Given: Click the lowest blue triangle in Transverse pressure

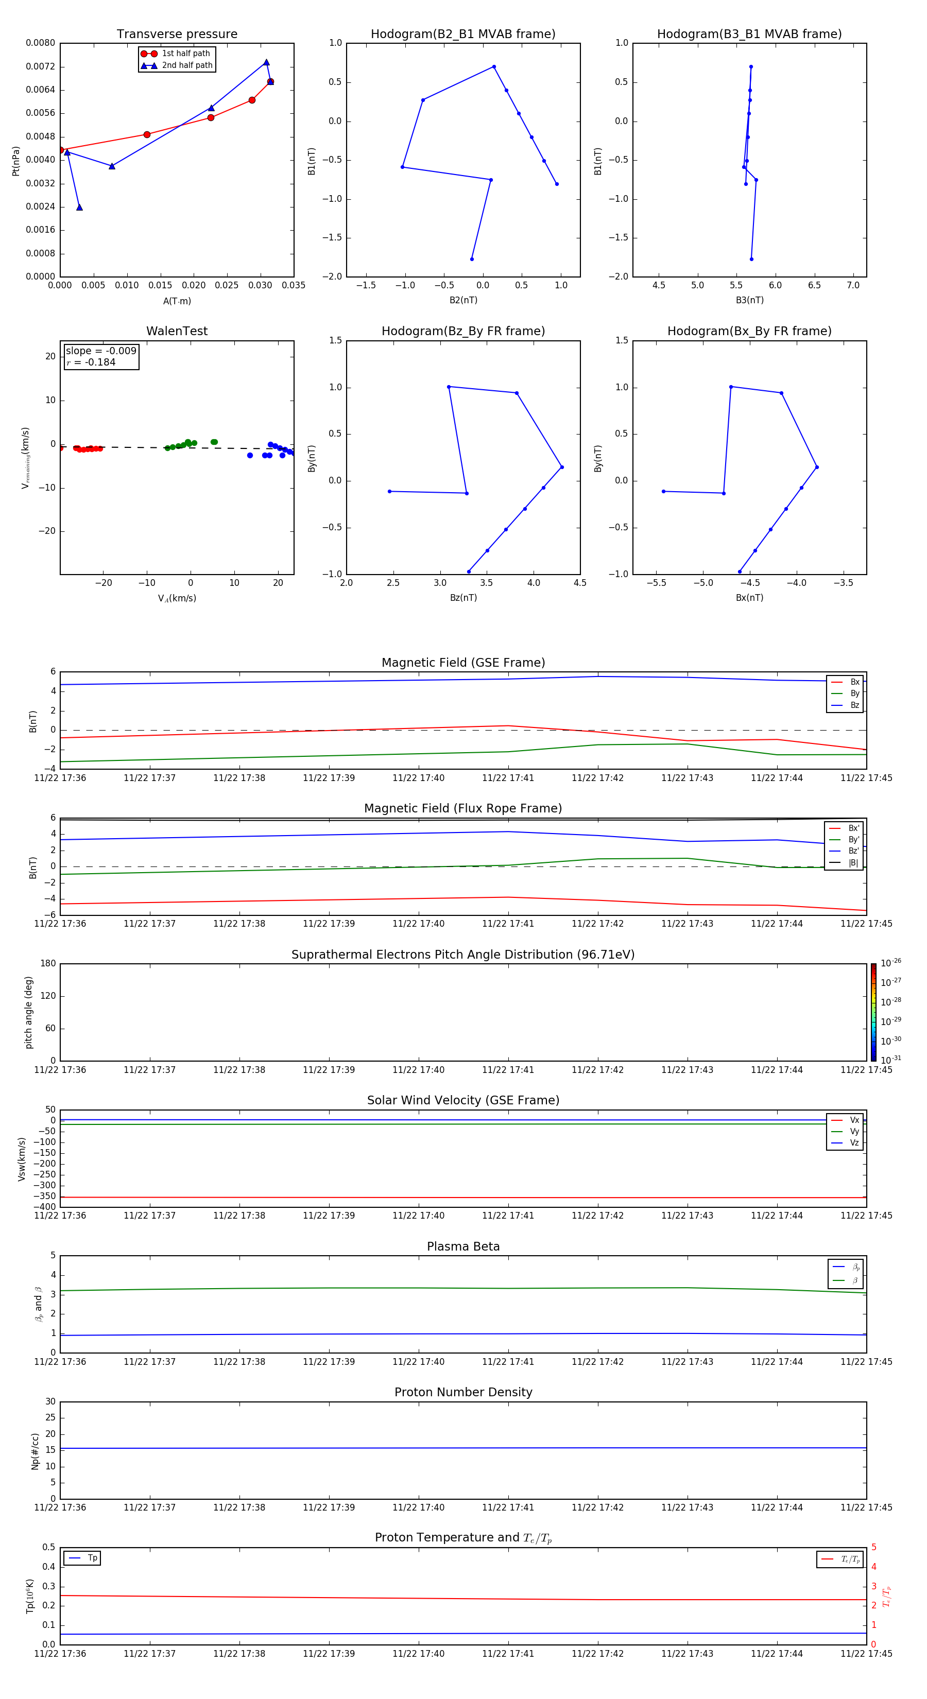Looking at the screenshot, I should pos(79,207).
